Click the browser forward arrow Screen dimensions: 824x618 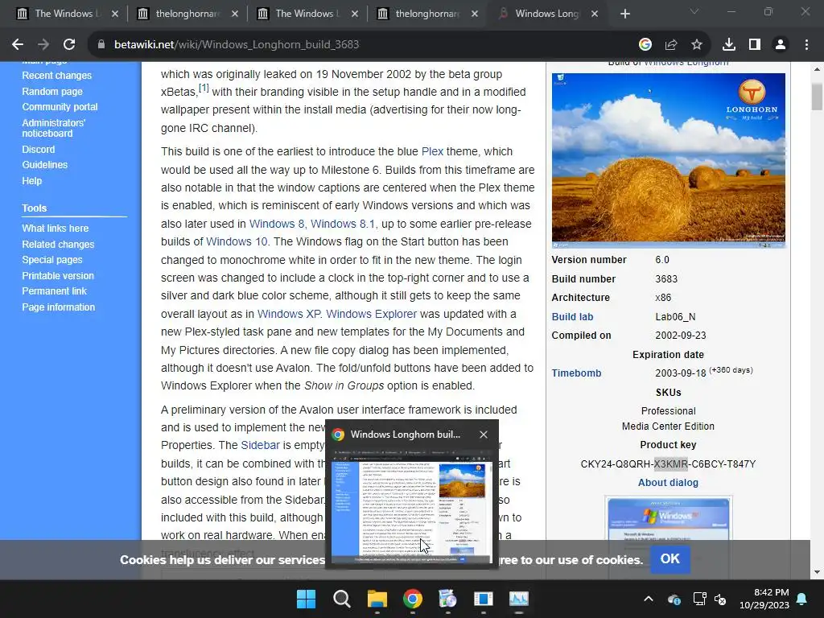pos(43,45)
